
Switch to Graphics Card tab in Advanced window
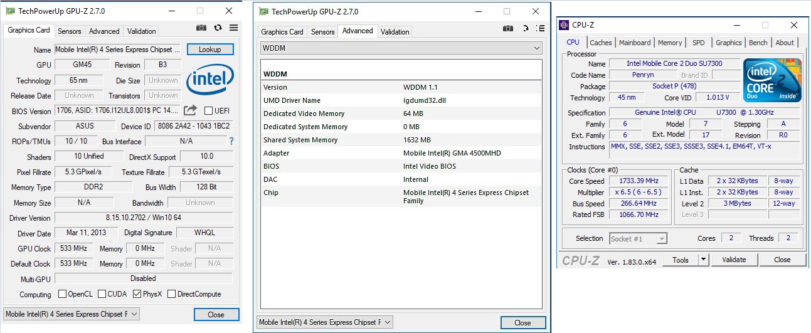pyautogui.click(x=282, y=31)
